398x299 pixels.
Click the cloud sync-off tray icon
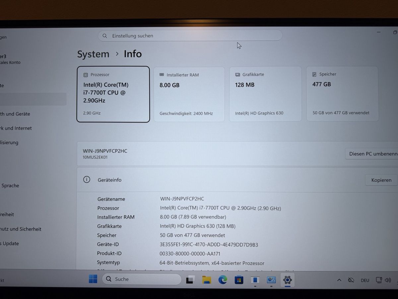click(351, 280)
